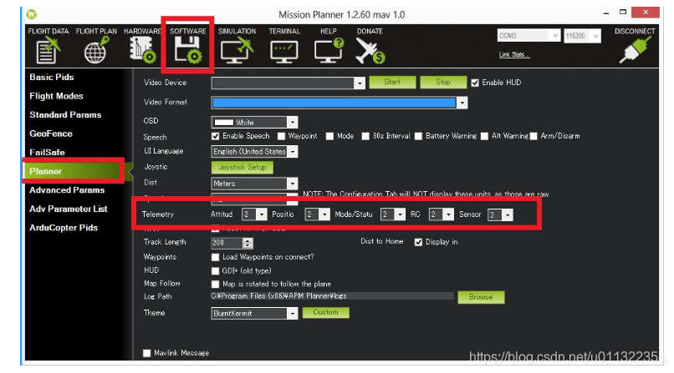Viewport: 674px width, 373px height.
Task: Click the video Start button
Action: (392, 83)
